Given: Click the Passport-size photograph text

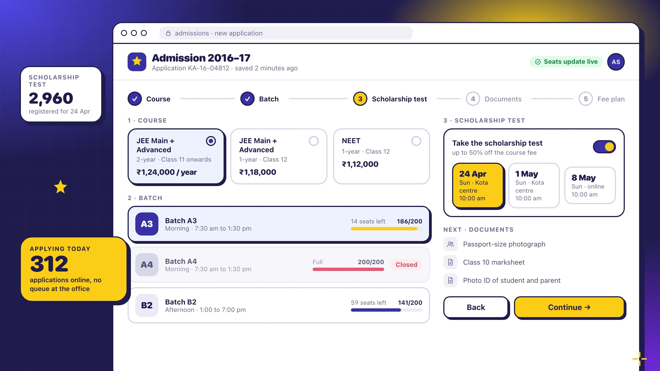Looking at the screenshot, I should click(504, 244).
